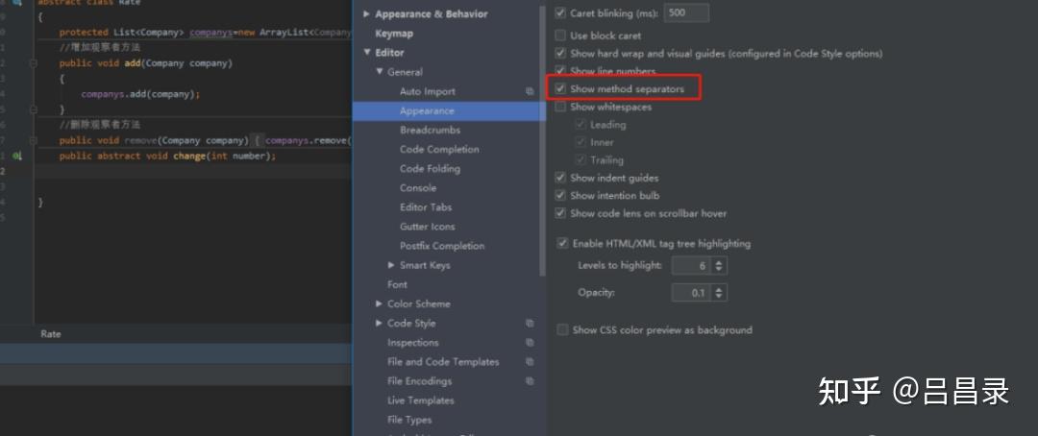The height and width of the screenshot is (436, 1038).
Task: Click the project-level icon beside File Encodings
Action: click(x=530, y=381)
